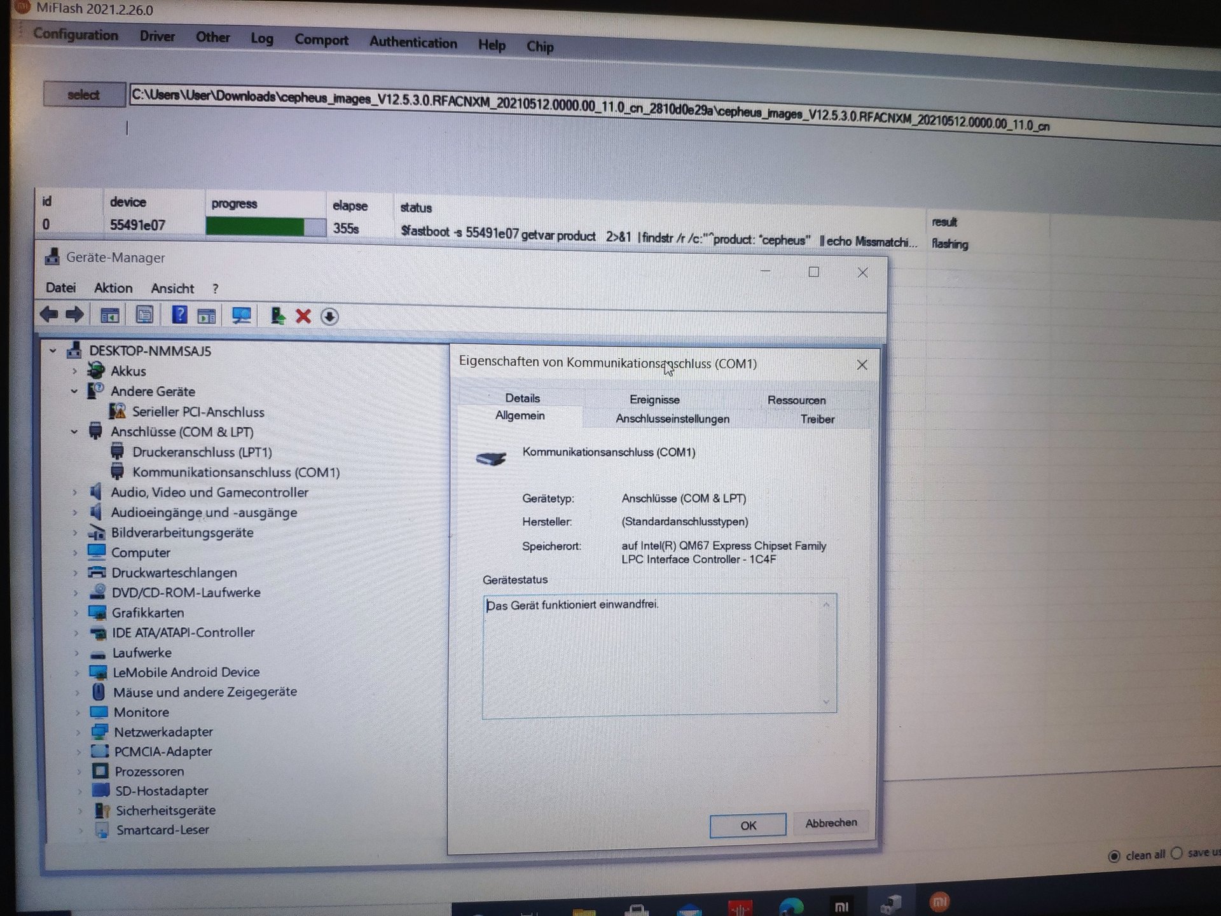Click the Prozessoren chip icon
1221x916 pixels.
[x=100, y=771]
